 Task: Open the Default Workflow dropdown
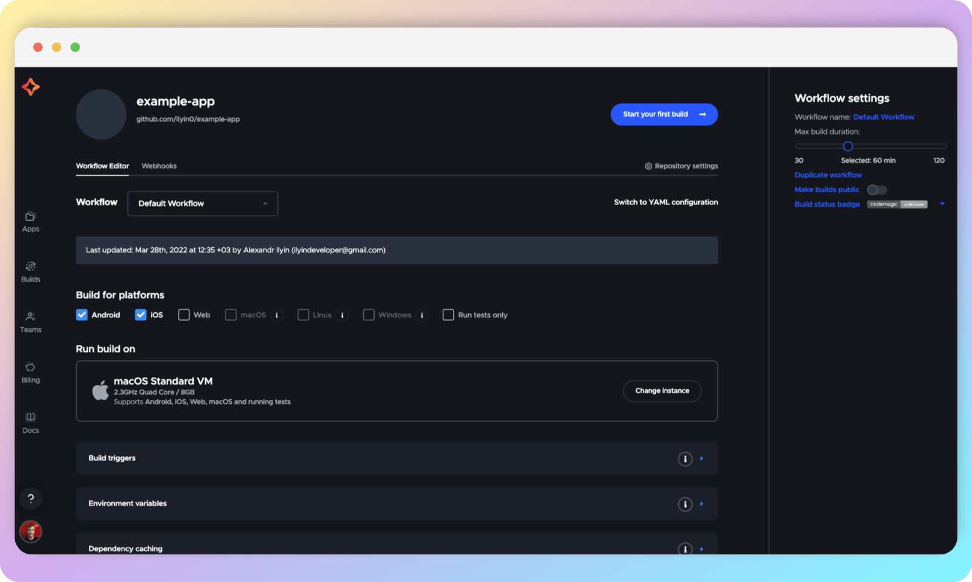pos(202,203)
